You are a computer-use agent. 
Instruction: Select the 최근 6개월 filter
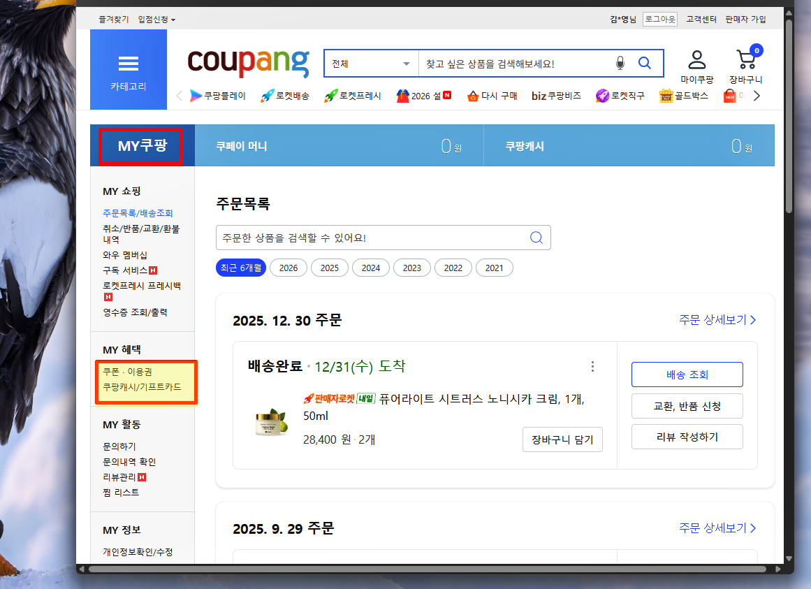point(241,268)
